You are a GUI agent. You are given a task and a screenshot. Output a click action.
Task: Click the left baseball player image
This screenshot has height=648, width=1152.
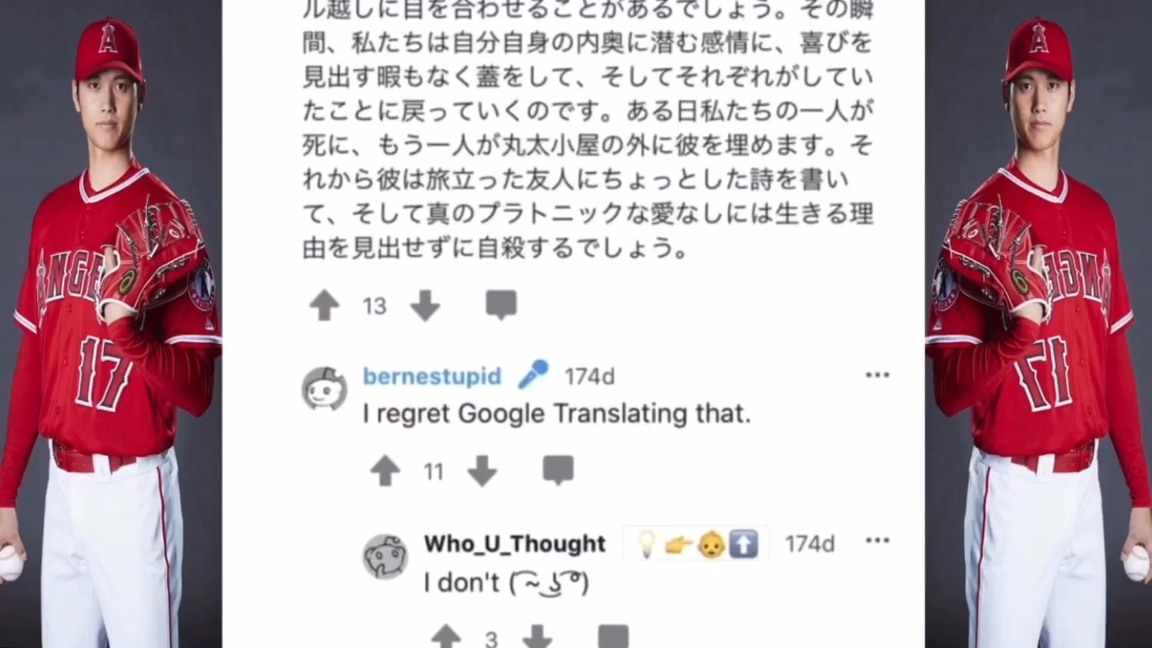[111, 324]
